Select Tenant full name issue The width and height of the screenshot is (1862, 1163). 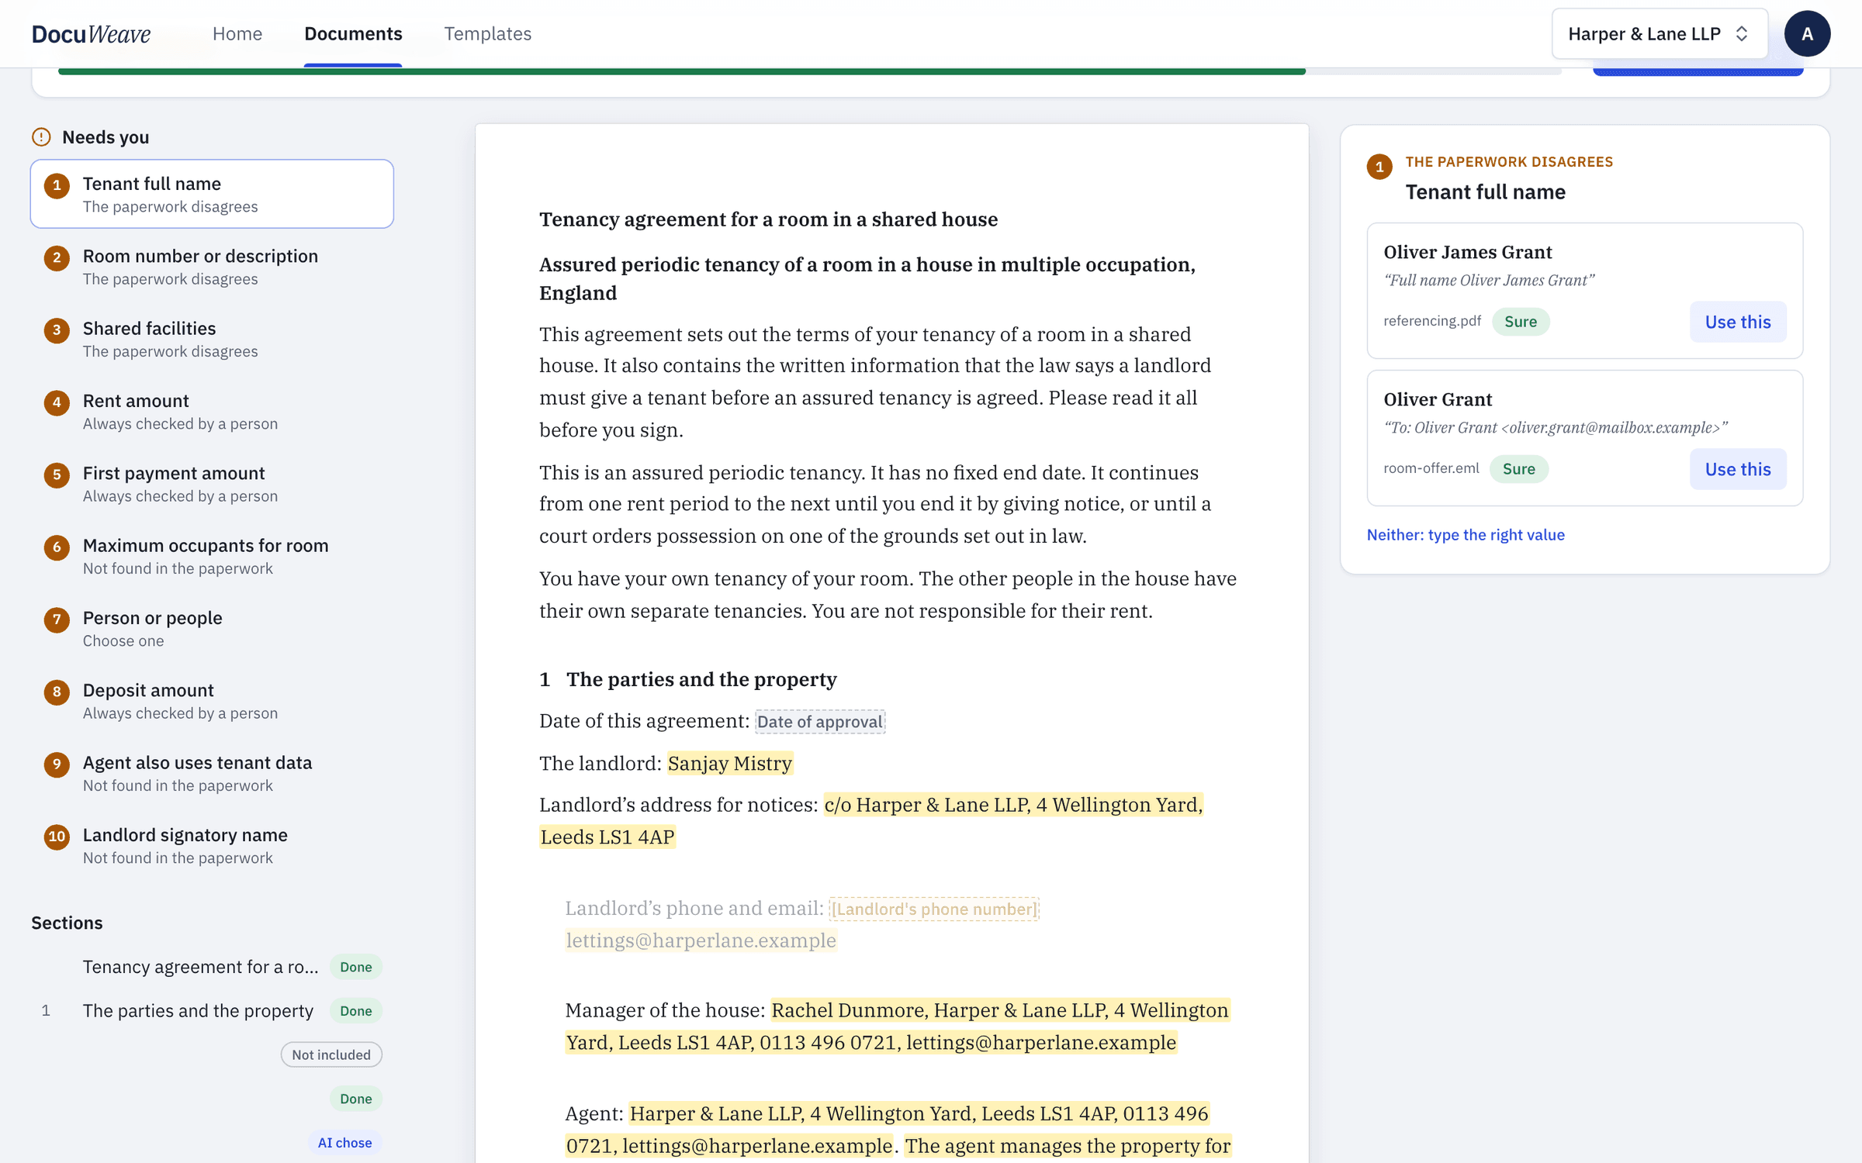click(212, 194)
